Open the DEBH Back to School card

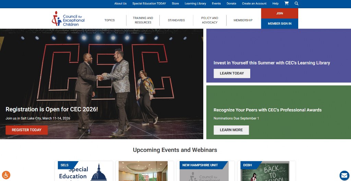click(x=266, y=171)
